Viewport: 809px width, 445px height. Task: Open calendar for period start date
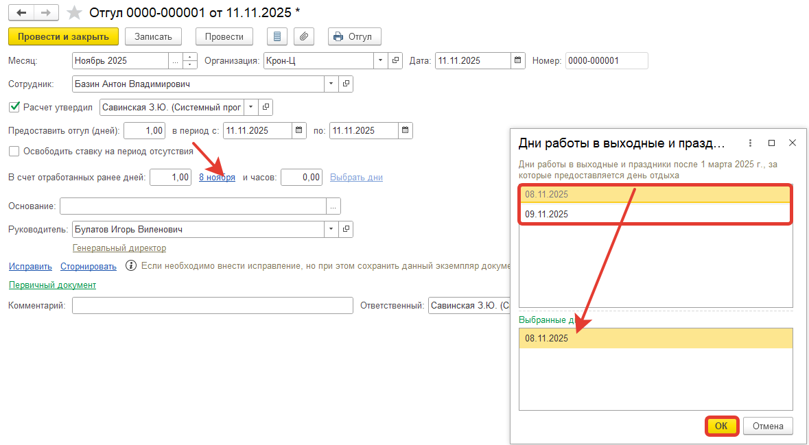click(299, 130)
